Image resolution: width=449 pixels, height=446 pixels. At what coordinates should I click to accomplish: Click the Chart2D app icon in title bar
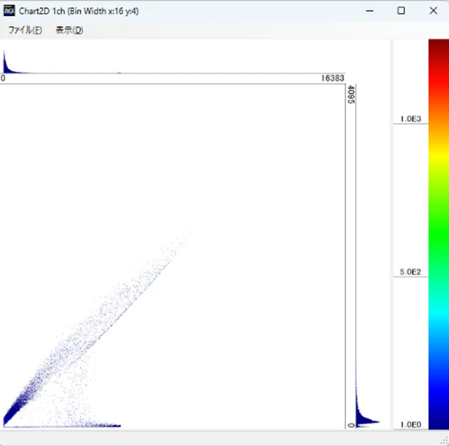point(9,11)
